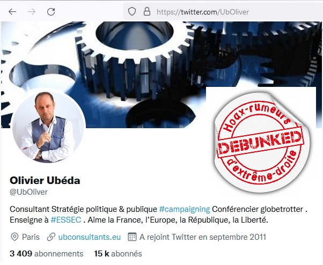
Task: Open the #ESSEC hashtag link
Action: [x=66, y=220]
